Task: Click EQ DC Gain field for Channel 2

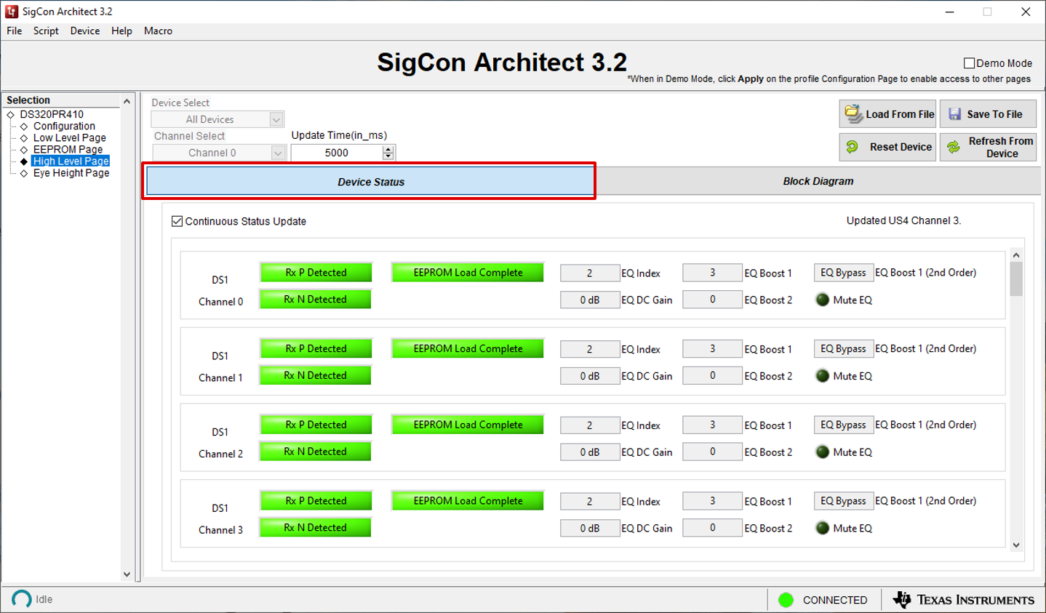Action: [x=590, y=452]
